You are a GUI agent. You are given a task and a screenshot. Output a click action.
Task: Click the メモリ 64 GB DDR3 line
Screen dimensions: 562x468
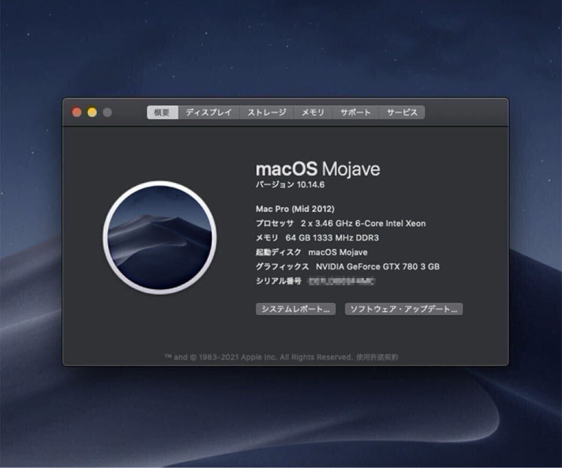click(x=317, y=238)
